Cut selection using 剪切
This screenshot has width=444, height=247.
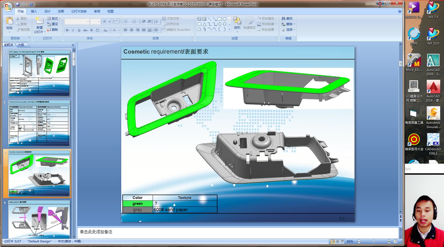point(21,19)
